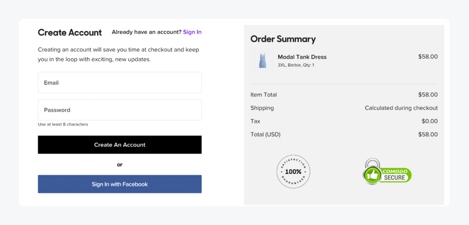Viewport: 469px width, 225px height.
Task: Click the Modal Tank Dress product name
Action: (x=302, y=57)
